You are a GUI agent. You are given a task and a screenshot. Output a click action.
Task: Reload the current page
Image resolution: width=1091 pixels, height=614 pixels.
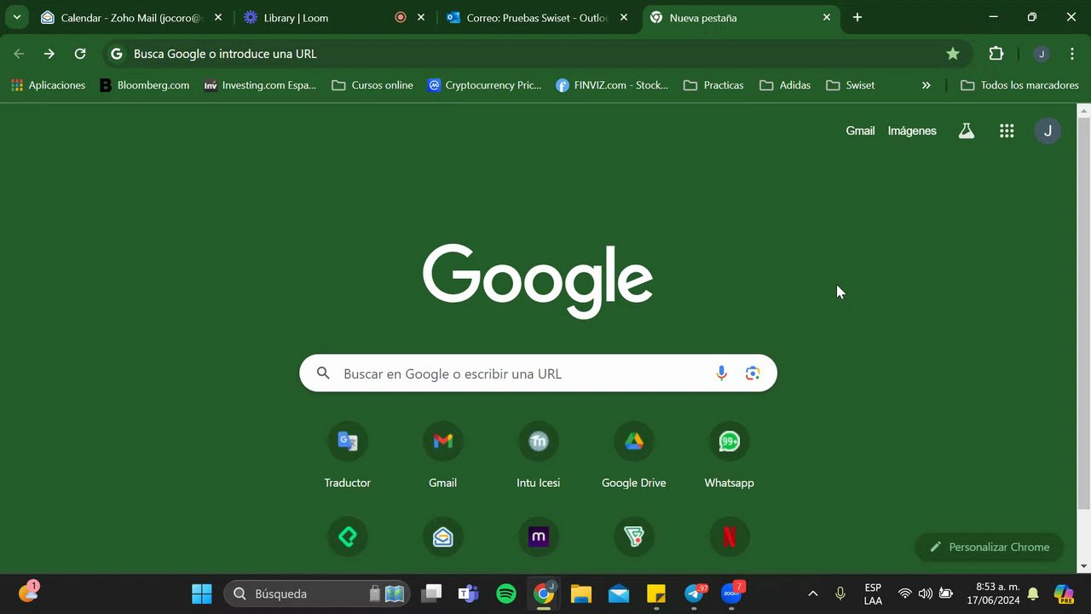click(x=80, y=54)
